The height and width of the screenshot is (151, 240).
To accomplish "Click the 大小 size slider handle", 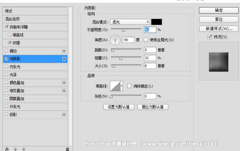I will (113, 66).
